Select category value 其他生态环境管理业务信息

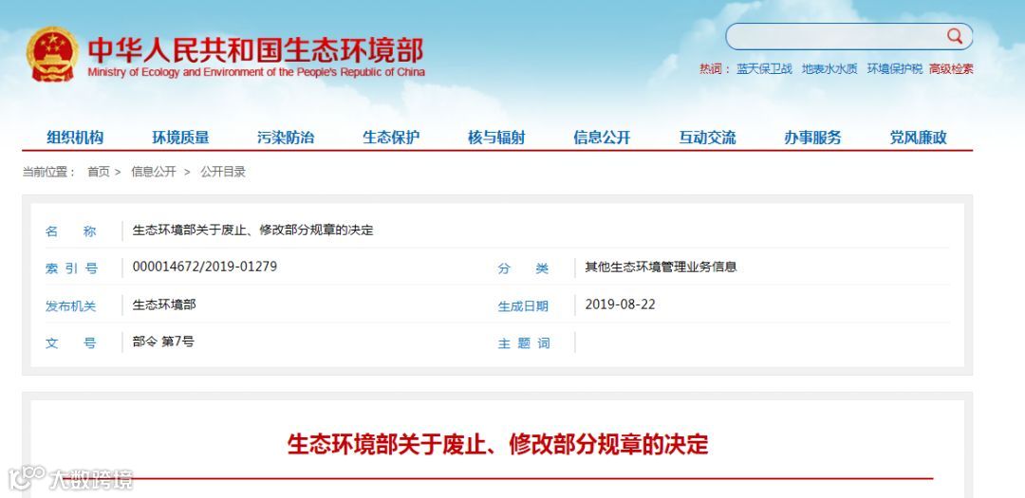(661, 267)
